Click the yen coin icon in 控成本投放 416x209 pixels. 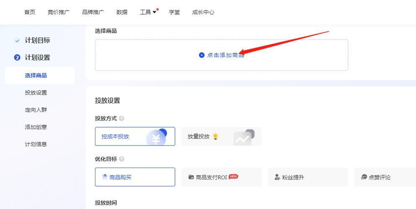click(157, 137)
